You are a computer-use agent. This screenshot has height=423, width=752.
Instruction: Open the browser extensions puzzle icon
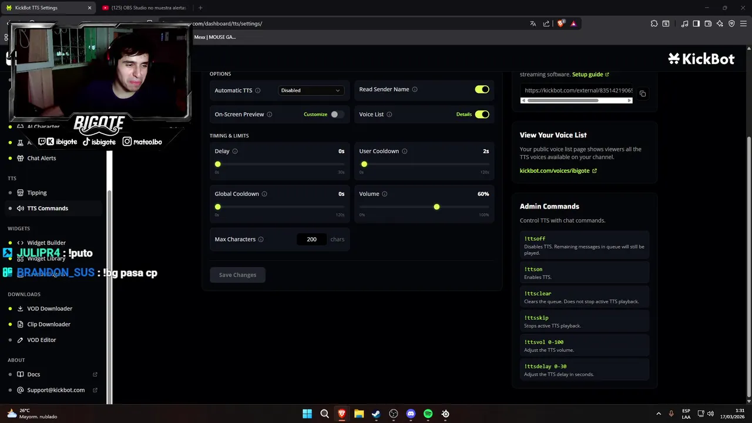coord(654,23)
